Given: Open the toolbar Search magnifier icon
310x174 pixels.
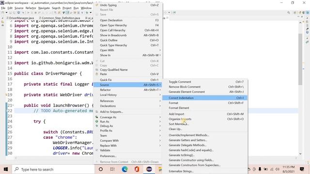Looking at the screenshot, I should tap(289, 13).
